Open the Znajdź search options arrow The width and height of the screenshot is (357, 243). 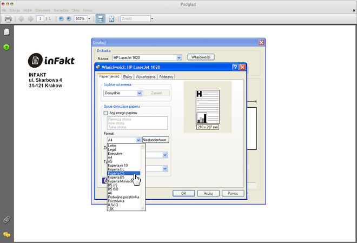pyautogui.click(x=152, y=19)
